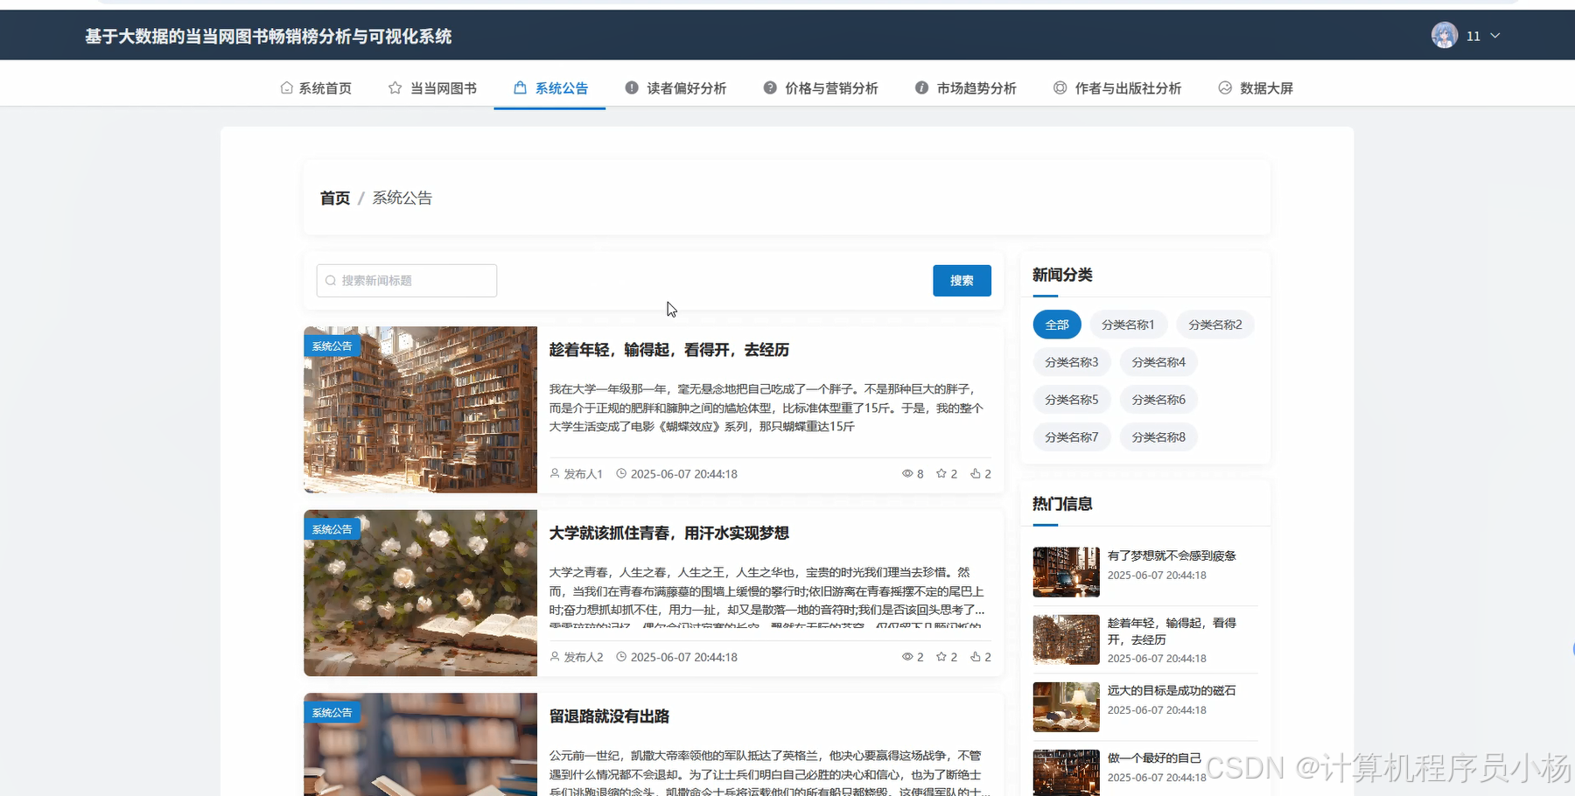Click the eye views icon on 大学就该抓住青春 article
The width and height of the screenshot is (1575, 796).
907,656
